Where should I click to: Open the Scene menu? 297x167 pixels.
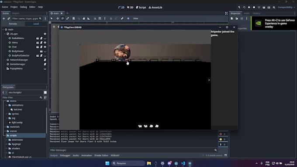click(5, 7)
